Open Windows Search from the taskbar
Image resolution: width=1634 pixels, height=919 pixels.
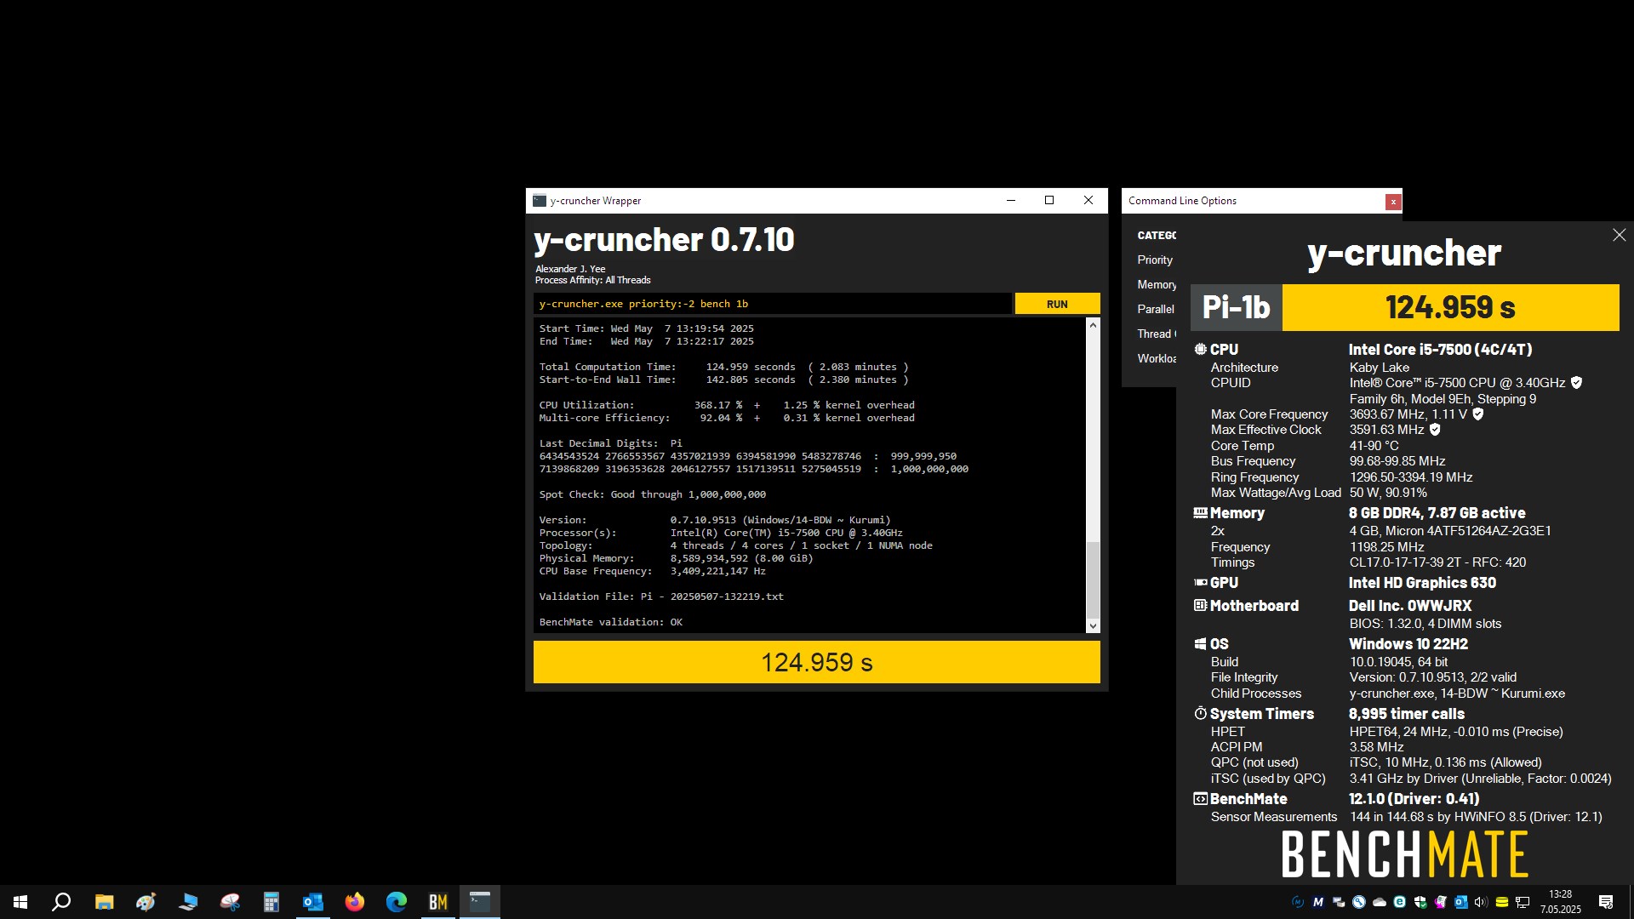(x=61, y=902)
